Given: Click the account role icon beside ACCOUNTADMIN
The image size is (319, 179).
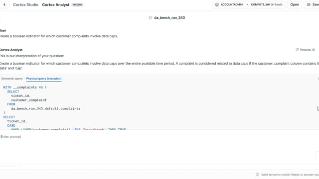Looking at the screenshot, I should coord(217,4).
